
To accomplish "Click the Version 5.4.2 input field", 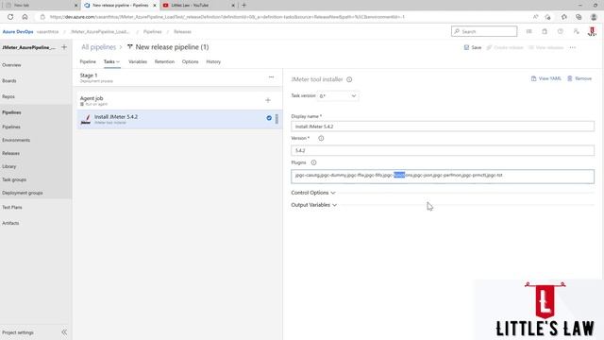I will pos(443,150).
